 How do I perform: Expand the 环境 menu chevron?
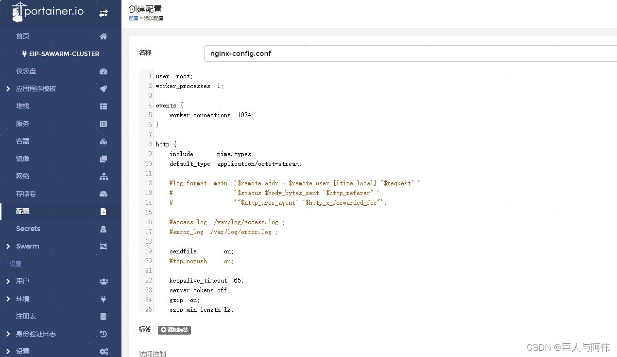pyautogui.click(x=8, y=299)
